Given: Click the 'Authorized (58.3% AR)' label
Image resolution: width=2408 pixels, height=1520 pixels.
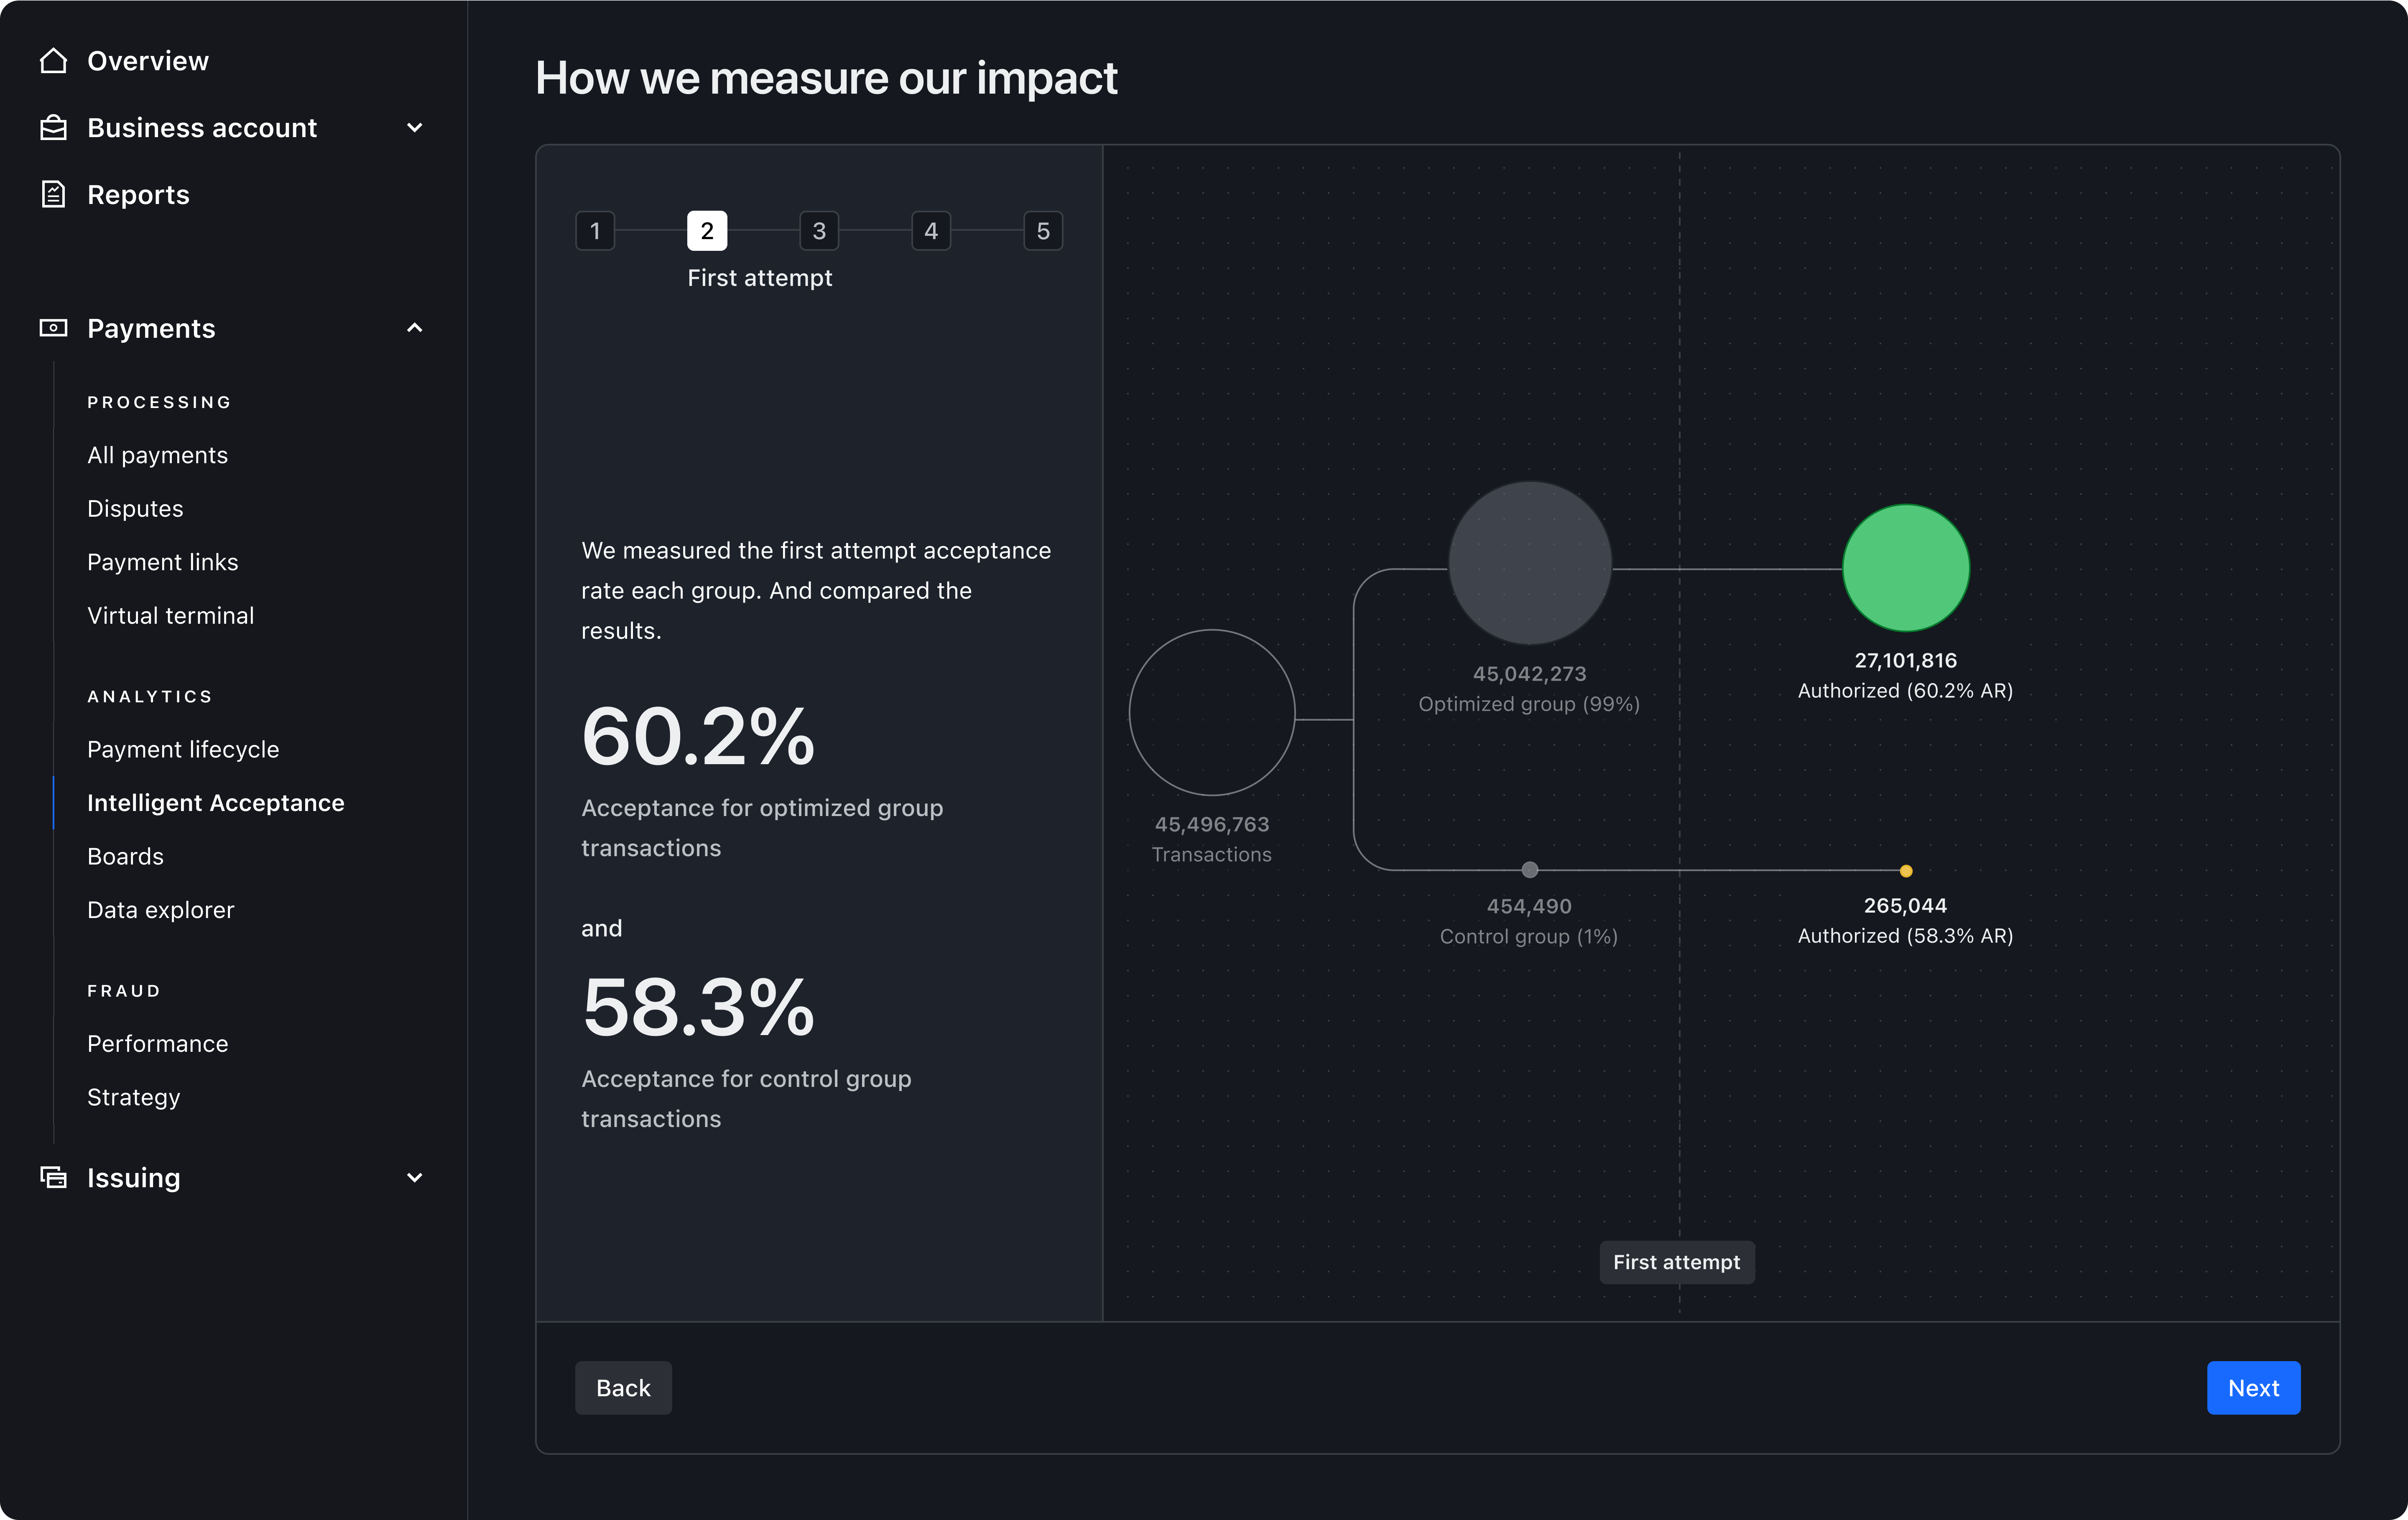Looking at the screenshot, I should pyautogui.click(x=1906, y=935).
